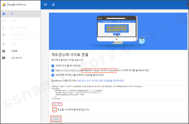
Task: Click text WordPress 사용자인가요?
Action: coord(64,81)
